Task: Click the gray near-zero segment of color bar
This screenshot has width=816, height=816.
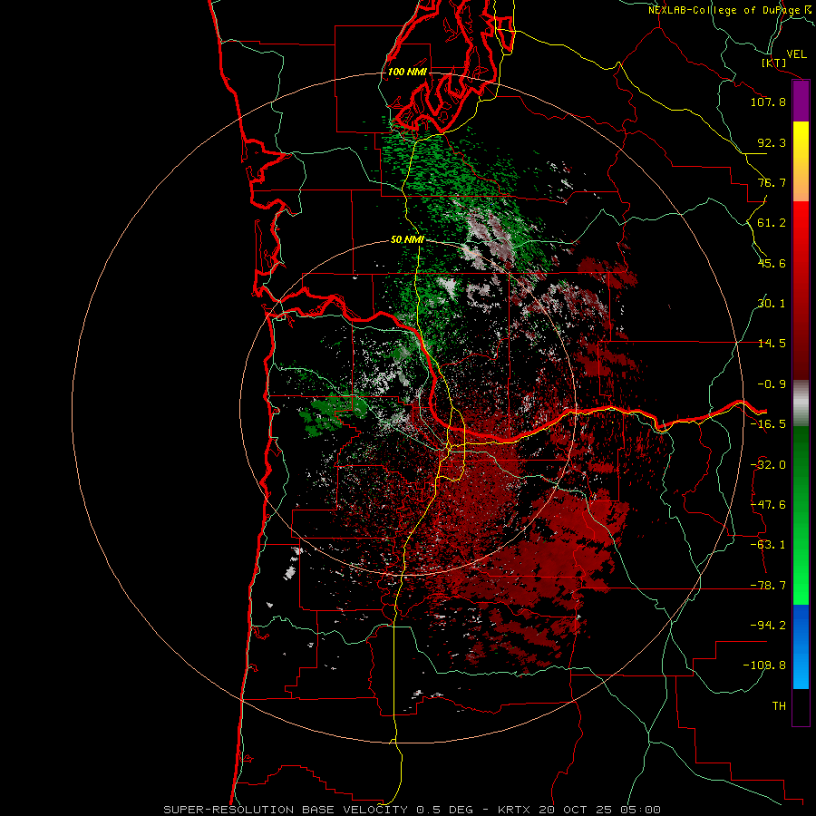Action: click(801, 403)
